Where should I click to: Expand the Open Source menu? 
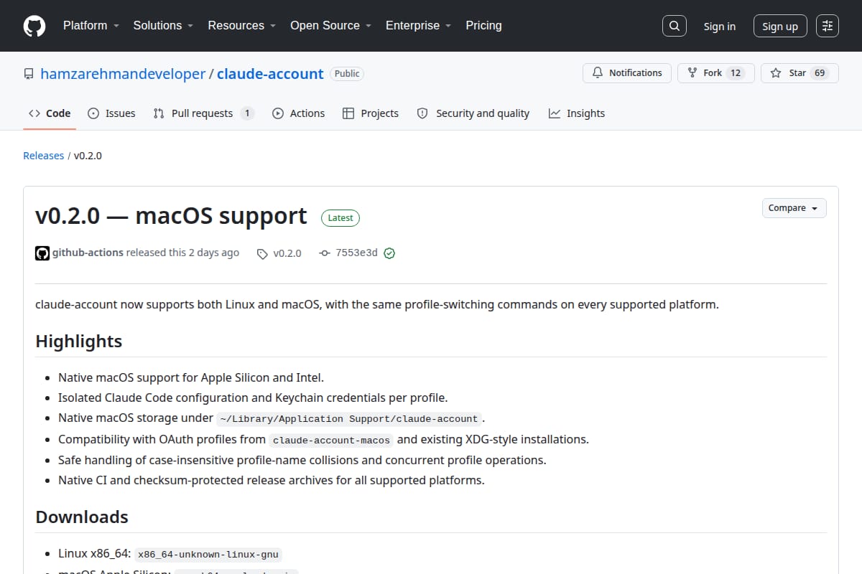coord(330,25)
